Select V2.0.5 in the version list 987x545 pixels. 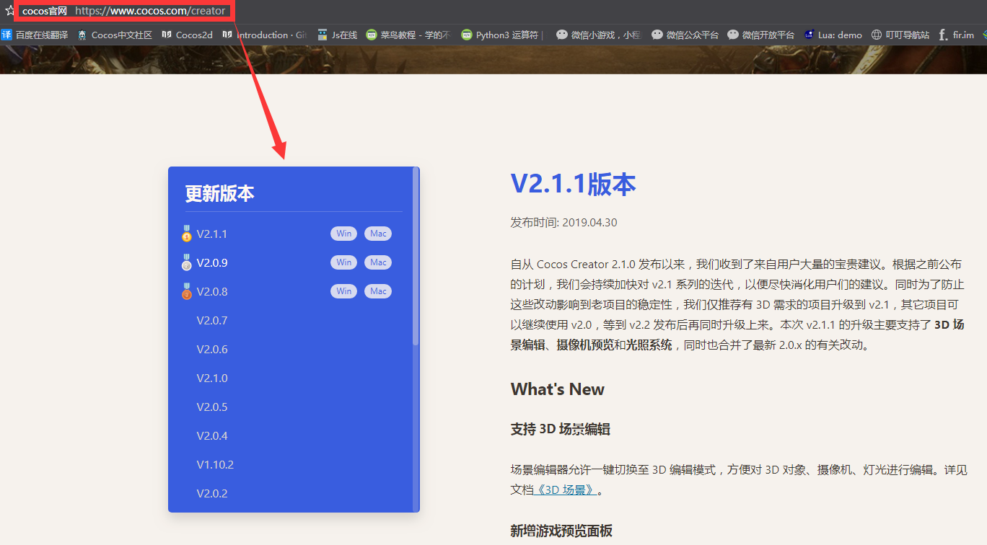tap(212, 407)
